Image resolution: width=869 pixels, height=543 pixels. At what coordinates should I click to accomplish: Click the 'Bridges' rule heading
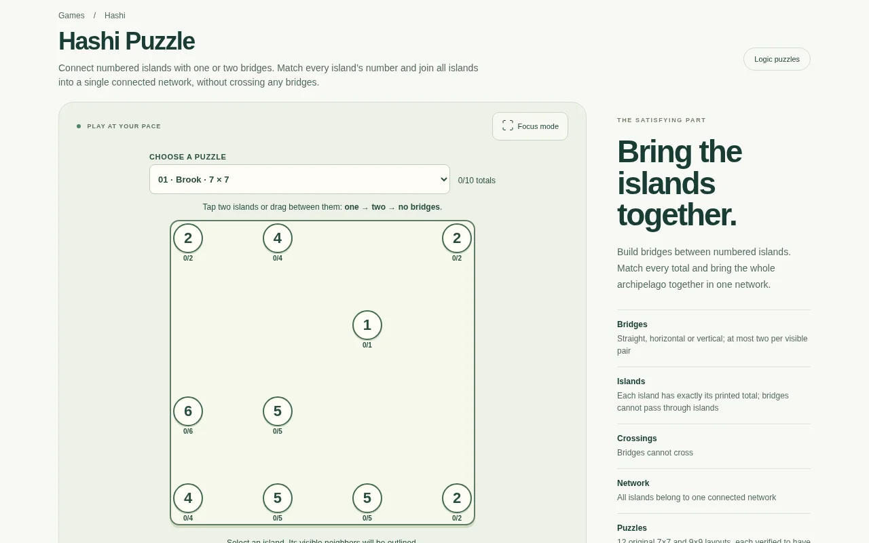[x=632, y=324]
